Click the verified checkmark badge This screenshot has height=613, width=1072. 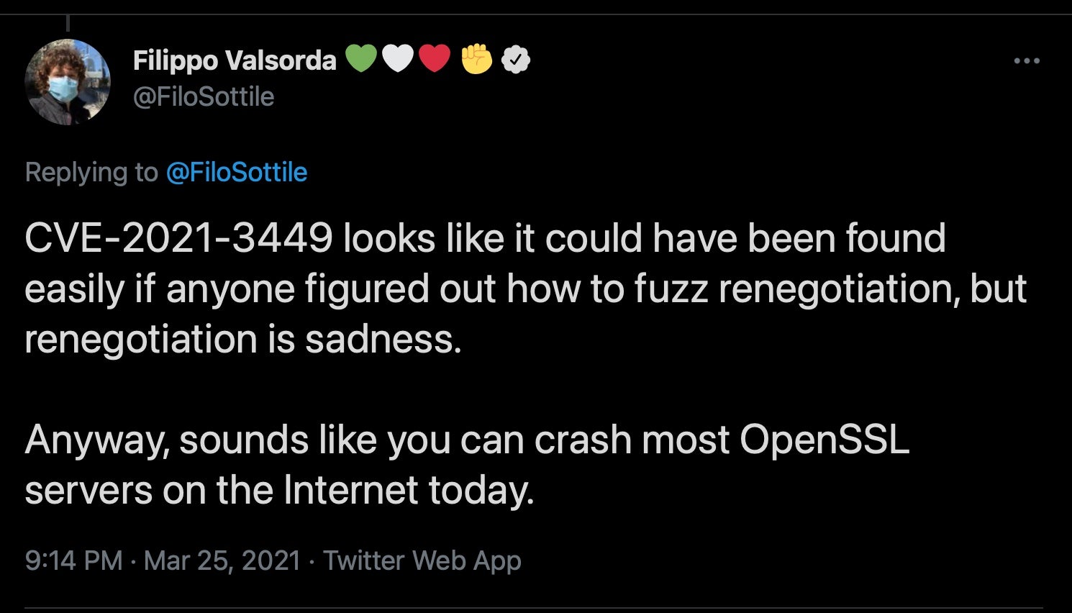(x=515, y=60)
